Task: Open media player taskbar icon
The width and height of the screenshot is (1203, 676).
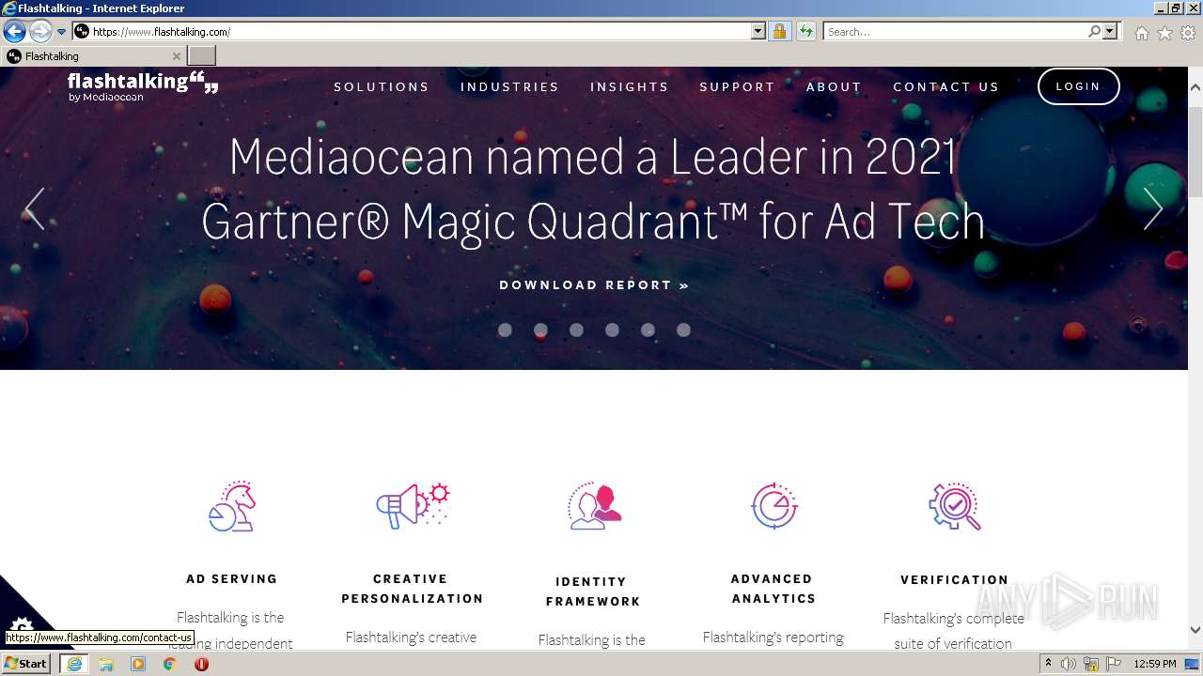Action: click(x=138, y=664)
